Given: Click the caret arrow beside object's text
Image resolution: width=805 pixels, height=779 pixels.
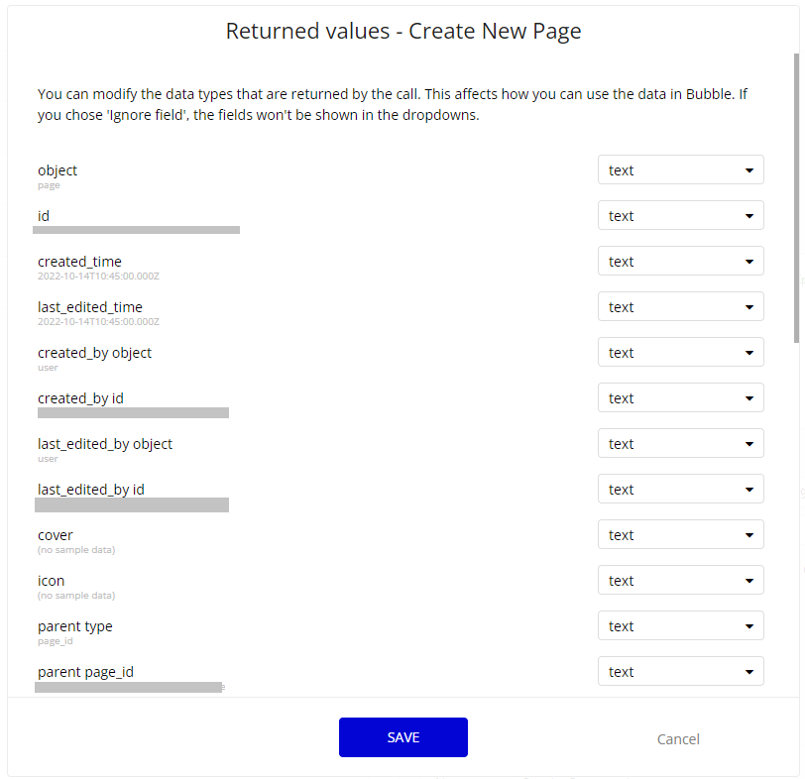Looking at the screenshot, I should [x=749, y=170].
